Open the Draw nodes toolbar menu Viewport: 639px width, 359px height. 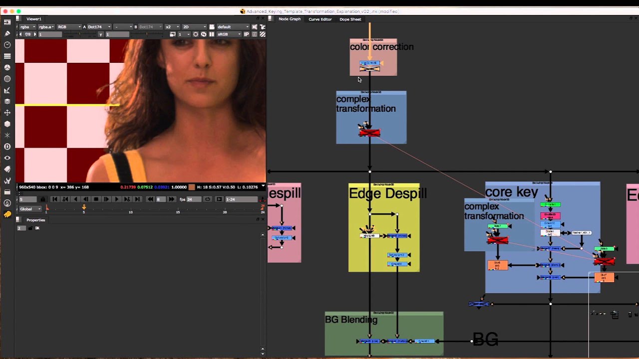click(7, 33)
